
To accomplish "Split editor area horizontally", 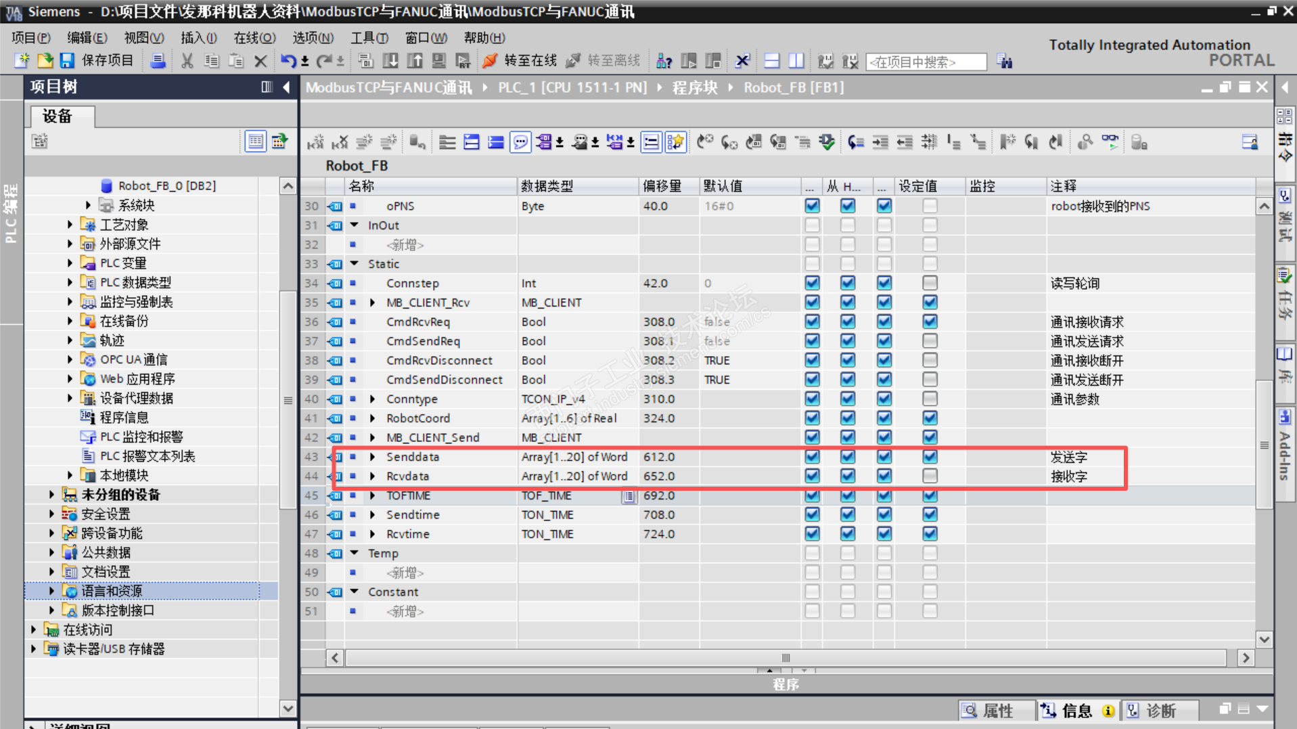I will click(772, 61).
